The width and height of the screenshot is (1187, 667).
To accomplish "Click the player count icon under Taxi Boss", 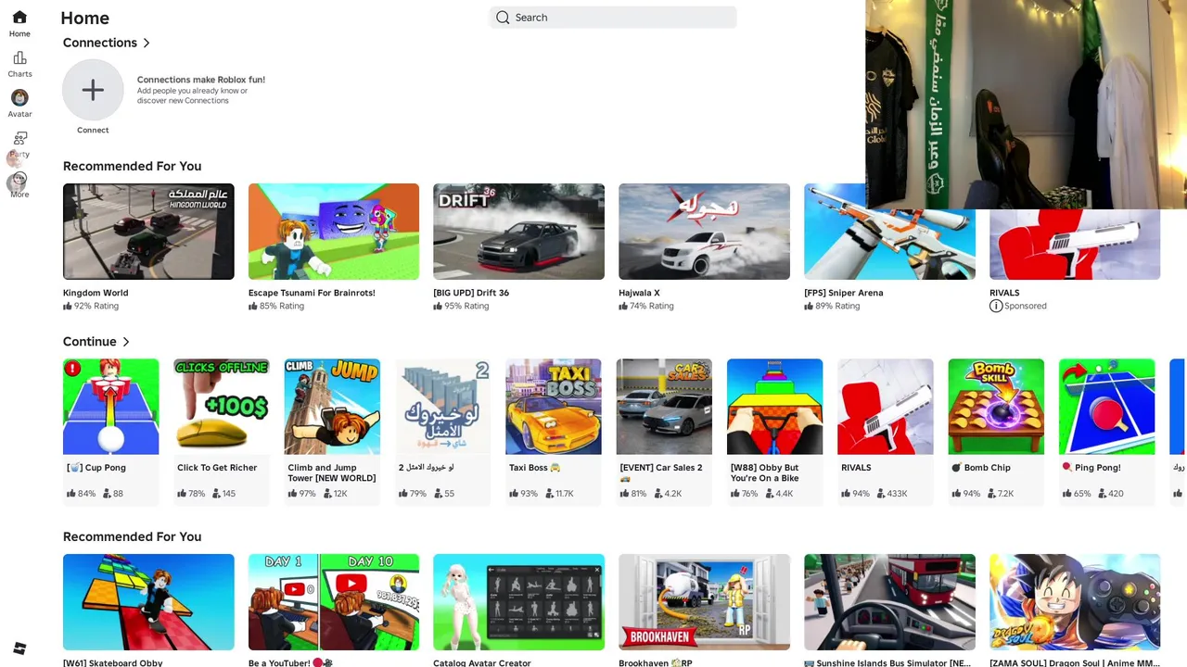I will point(548,494).
